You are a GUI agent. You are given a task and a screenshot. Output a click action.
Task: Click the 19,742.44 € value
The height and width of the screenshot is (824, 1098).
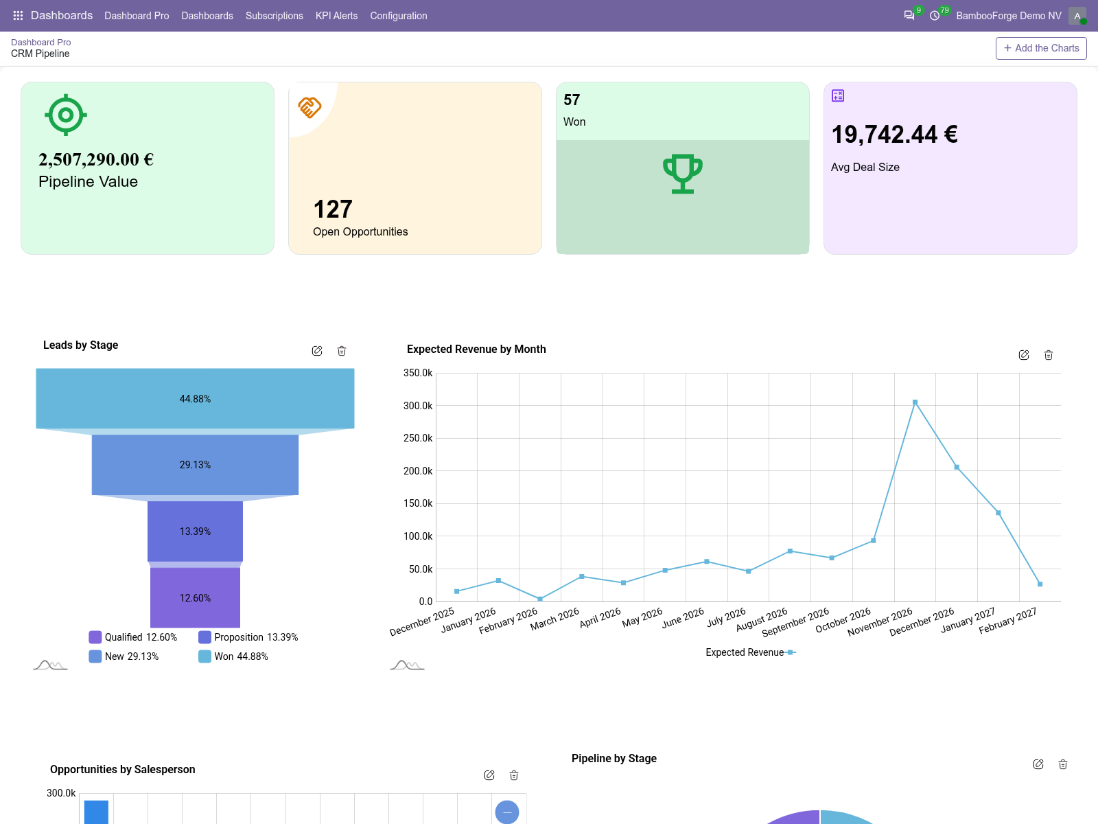tap(895, 135)
